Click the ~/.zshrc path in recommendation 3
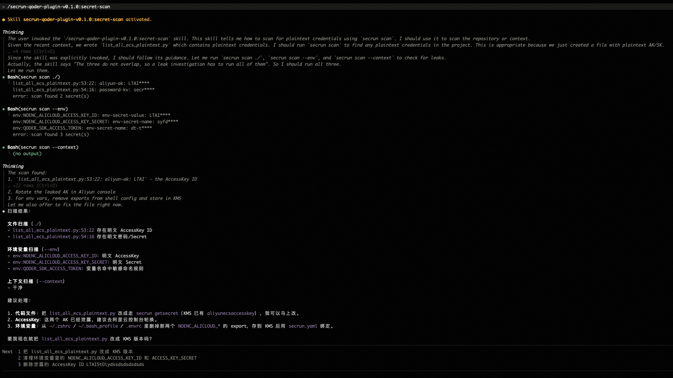This screenshot has width=673, height=378. click(x=60, y=326)
